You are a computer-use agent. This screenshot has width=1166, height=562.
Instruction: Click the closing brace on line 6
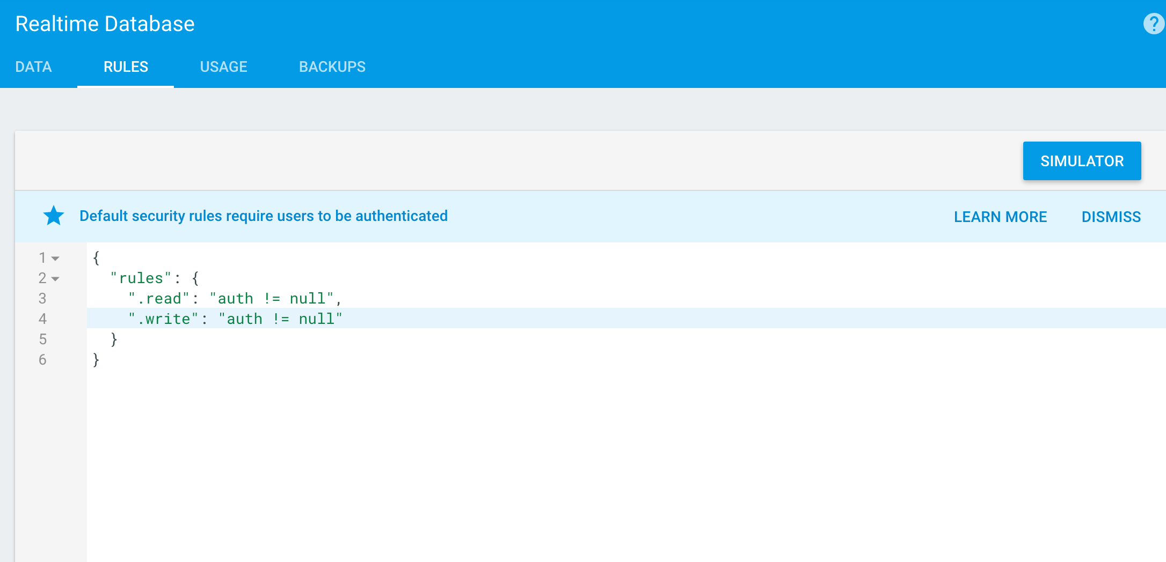tap(96, 360)
